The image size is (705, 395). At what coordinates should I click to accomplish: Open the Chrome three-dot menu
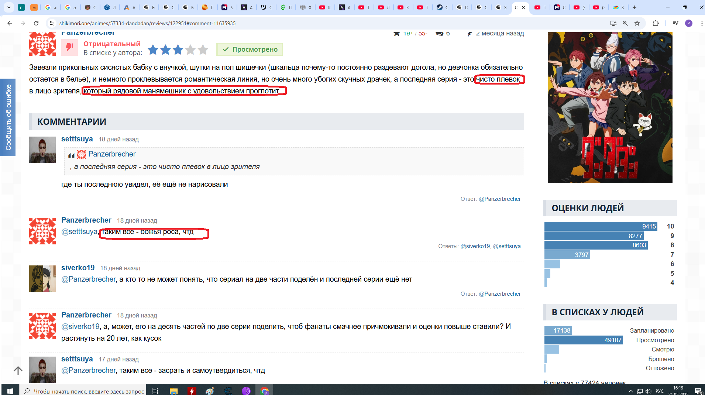[701, 23]
